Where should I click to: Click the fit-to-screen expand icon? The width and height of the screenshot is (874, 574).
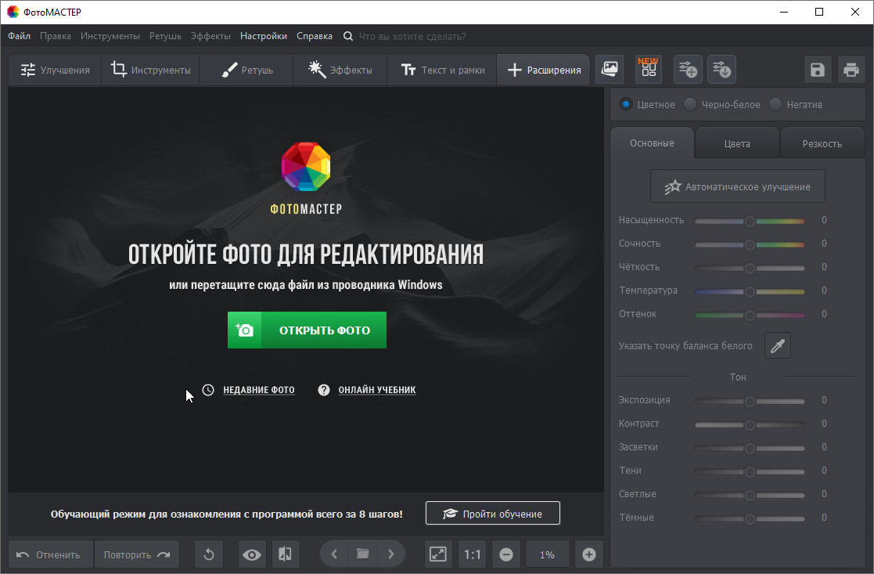(438, 554)
